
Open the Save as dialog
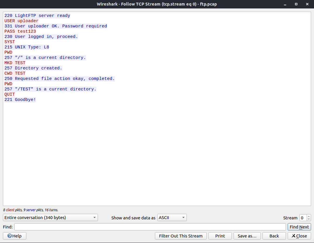(x=247, y=236)
